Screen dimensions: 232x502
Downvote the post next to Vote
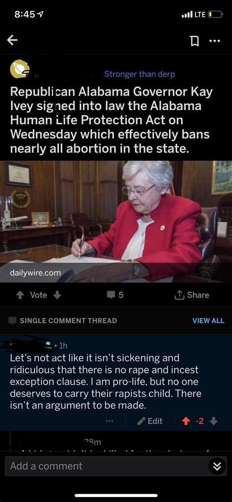(x=57, y=295)
